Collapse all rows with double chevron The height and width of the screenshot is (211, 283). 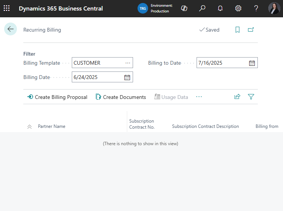point(30,127)
